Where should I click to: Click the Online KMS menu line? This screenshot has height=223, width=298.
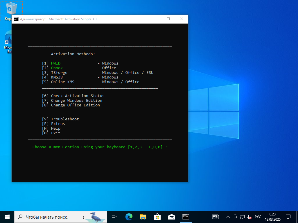pos(90,82)
